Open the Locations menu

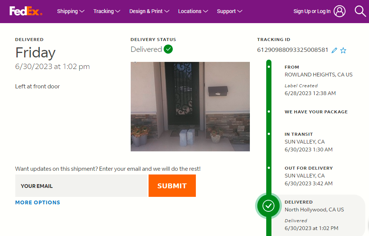[x=193, y=11]
